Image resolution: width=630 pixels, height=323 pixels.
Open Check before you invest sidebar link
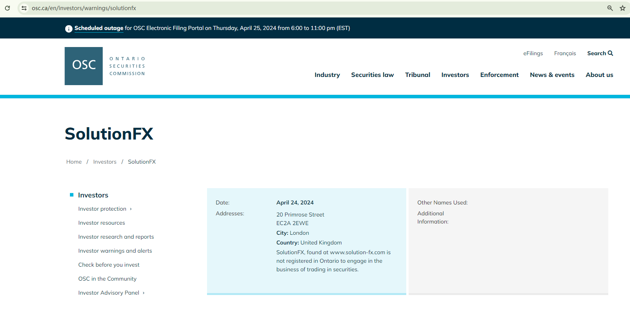point(109,265)
